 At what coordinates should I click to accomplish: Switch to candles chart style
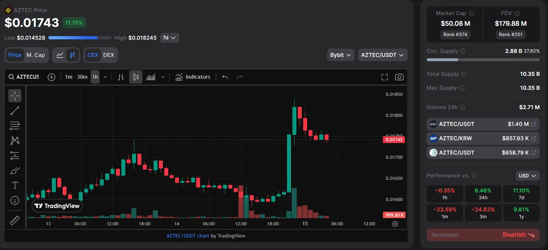[x=136, y=77]
